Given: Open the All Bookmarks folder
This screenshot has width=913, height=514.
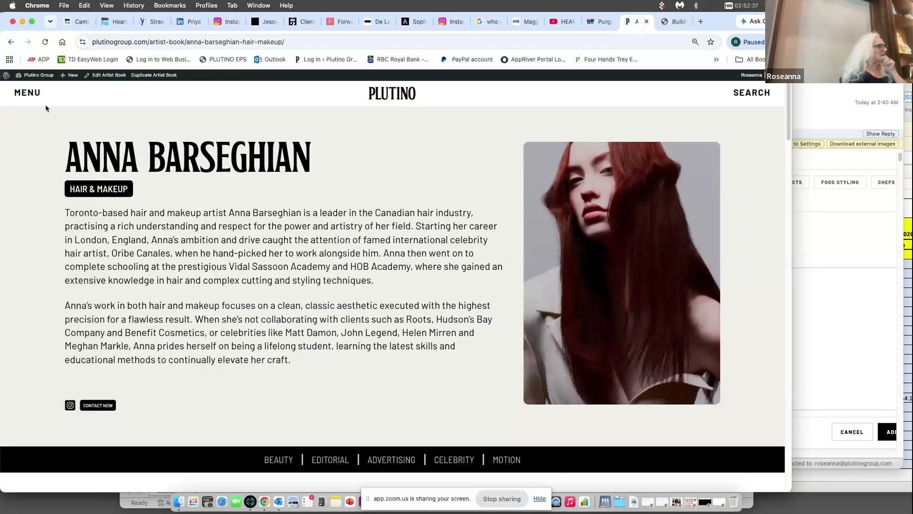Looking at the screenshot, I should 750,59.
